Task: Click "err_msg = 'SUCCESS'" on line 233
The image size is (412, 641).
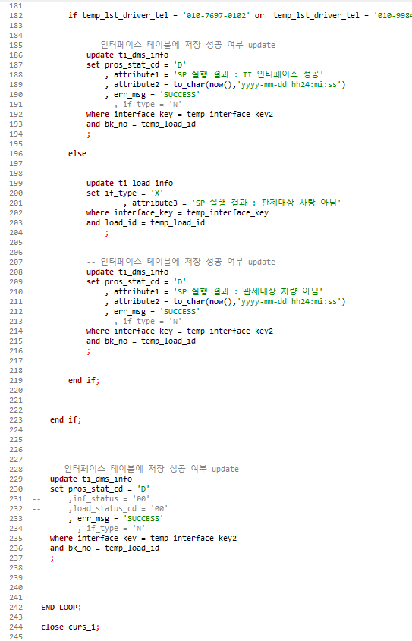Action: click(120, 518)
